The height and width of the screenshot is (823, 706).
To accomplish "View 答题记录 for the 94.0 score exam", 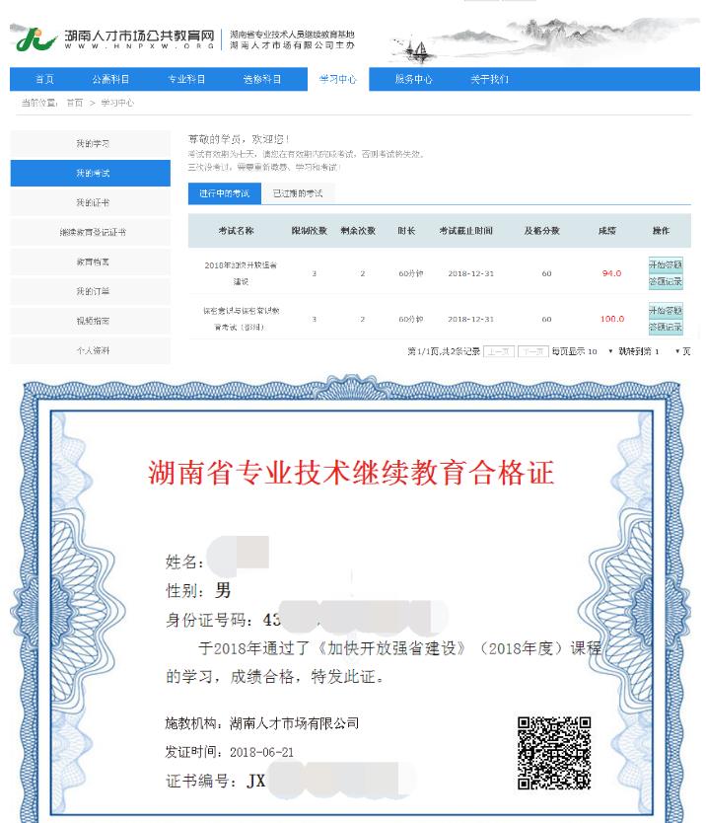I will coord(666,282).
